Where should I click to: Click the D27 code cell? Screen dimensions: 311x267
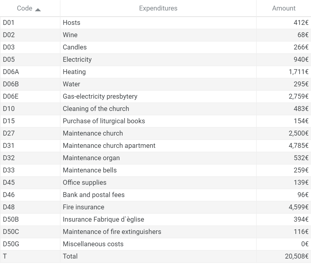tap(30, 133)
